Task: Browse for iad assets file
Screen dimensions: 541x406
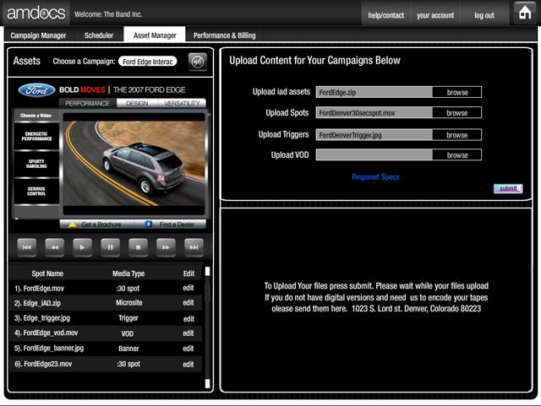Action: (457, 92)
